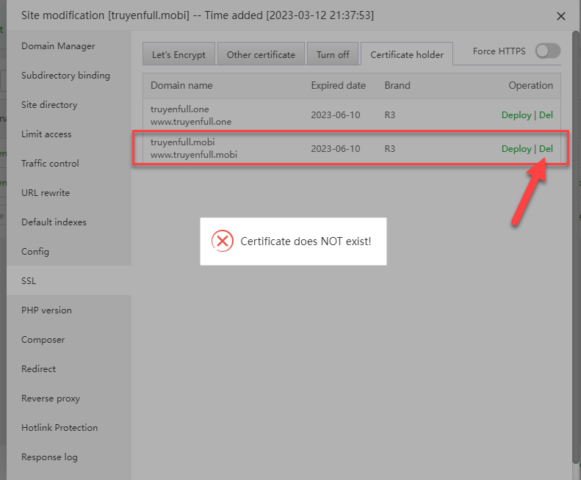Deploy the truyenfull.mobi certificate
Image resolution: width=581 pixels, height=480 pixels.
[x=516, y=149]
